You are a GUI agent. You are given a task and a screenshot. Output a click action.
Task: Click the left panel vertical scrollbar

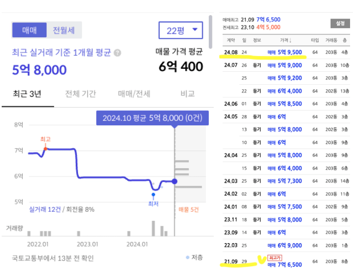pyautogui.click(x=210, y=32)
